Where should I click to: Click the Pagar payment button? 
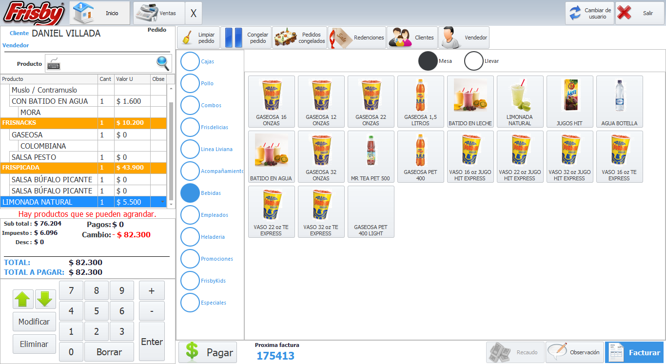coord(208,352)
